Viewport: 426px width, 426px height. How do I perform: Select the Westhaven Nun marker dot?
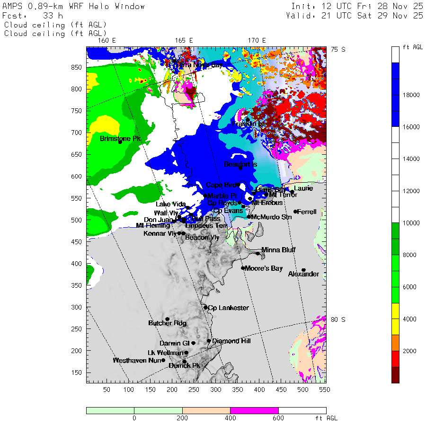pyautogui.click(x=163, y=360)
